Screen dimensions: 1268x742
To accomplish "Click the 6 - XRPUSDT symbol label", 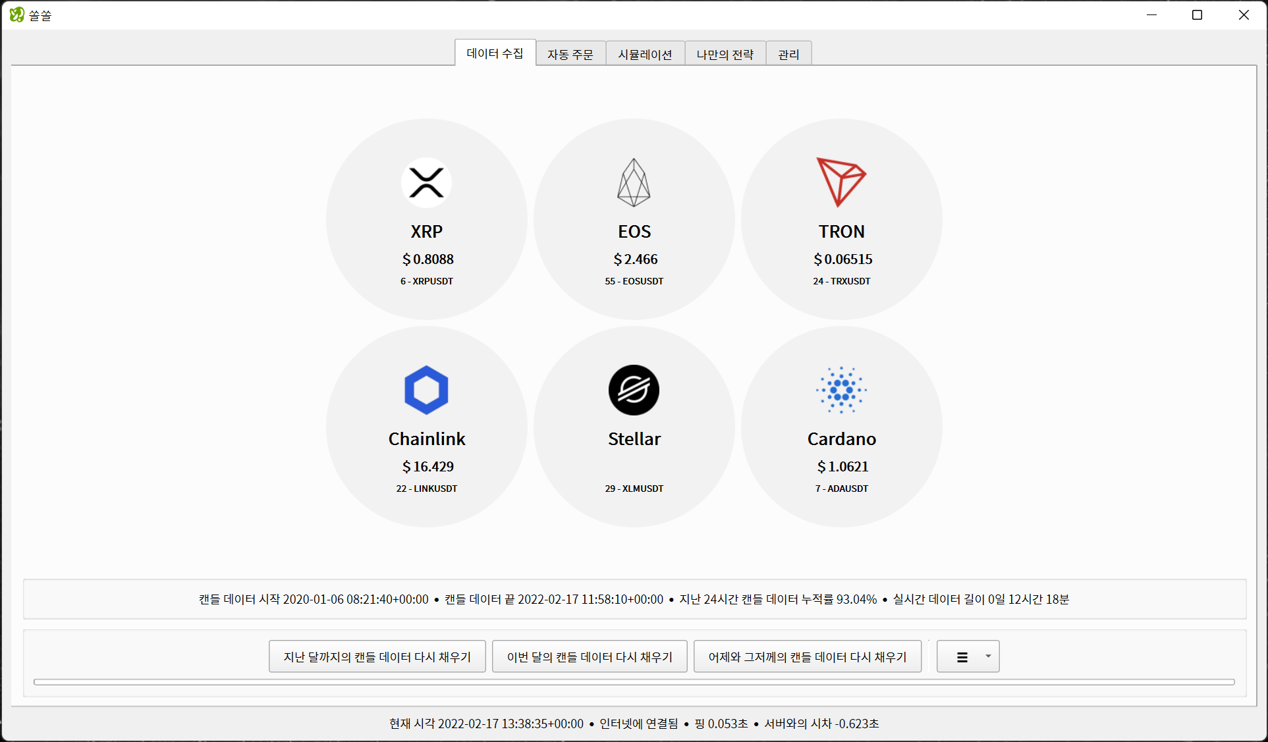I will pos(427,281).
